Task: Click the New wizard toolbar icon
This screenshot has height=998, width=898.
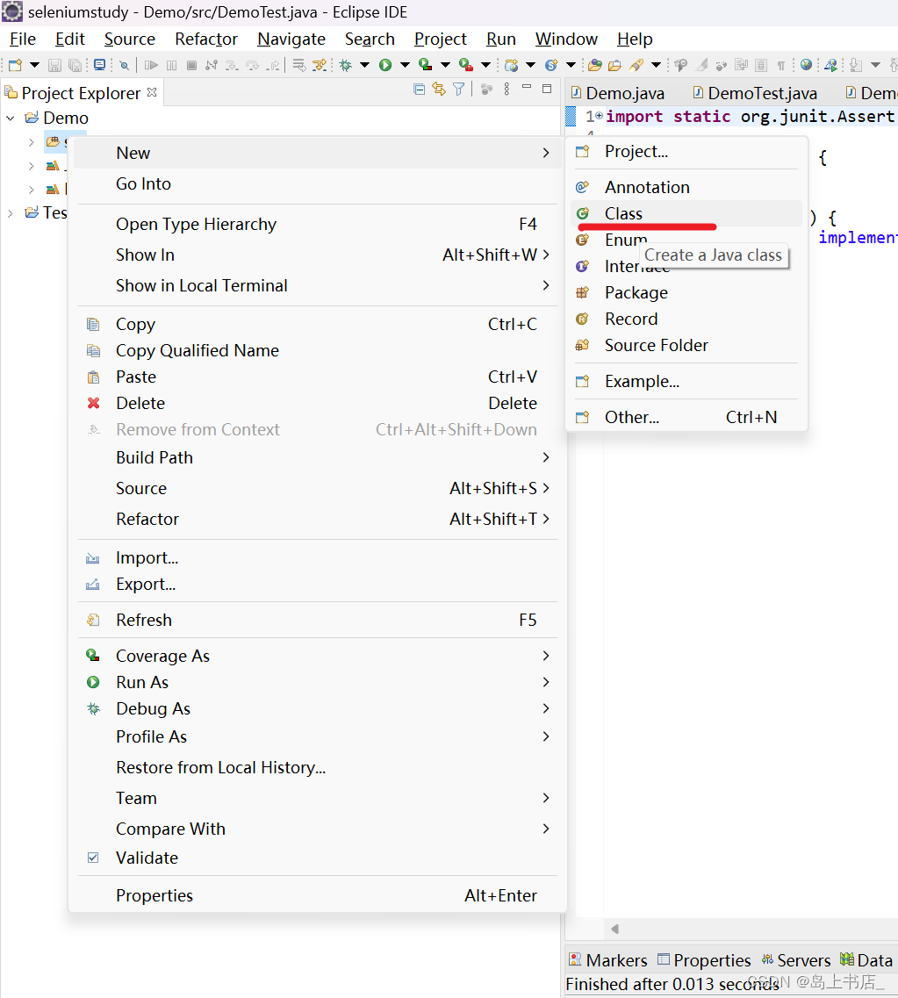Action: 15,65
